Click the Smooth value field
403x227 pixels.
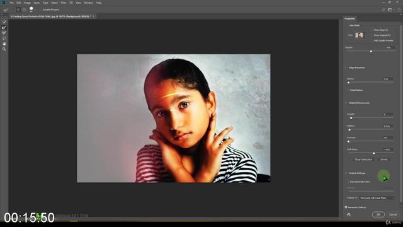pyautogui.click(x=388, y=114)
